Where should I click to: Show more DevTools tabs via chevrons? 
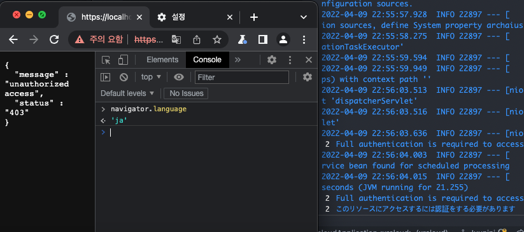[x=237, y=60]
